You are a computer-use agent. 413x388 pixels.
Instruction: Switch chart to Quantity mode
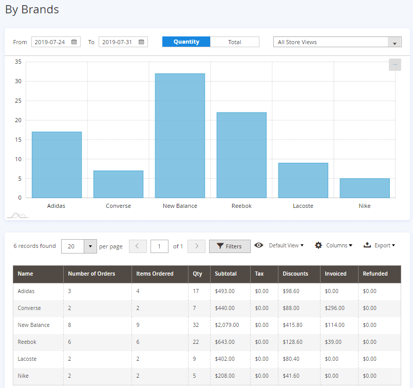point(186,42)
